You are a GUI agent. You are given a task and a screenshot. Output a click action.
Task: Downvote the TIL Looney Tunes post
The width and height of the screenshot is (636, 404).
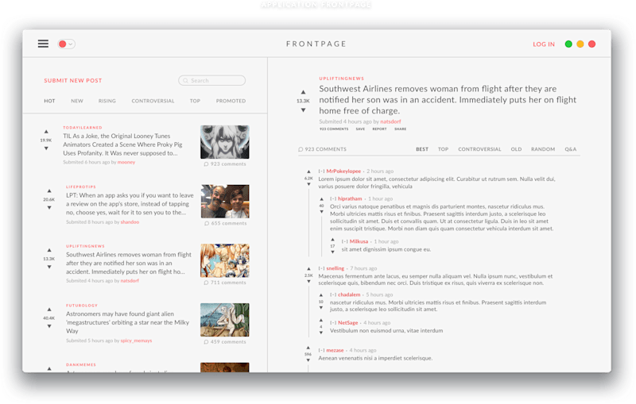46,148
